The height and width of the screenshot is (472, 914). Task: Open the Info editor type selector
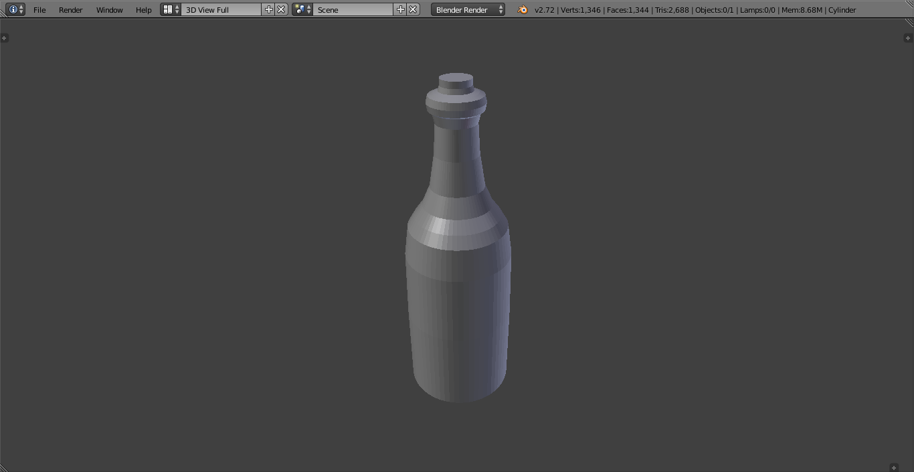click(x=16, y=9)
